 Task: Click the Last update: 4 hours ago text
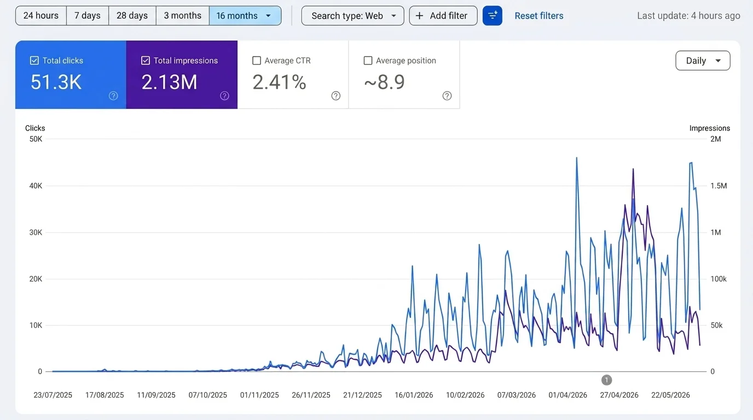click(x=688, y=16)
